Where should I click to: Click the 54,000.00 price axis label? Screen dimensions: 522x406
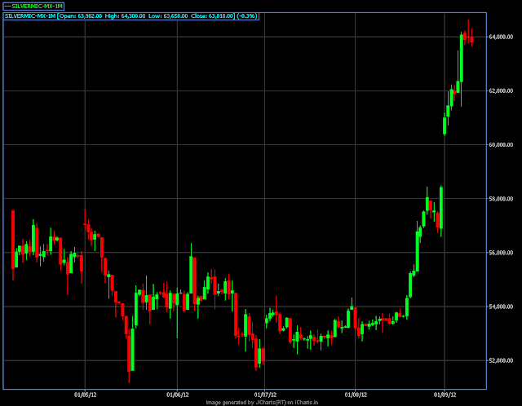coord(501,307)
